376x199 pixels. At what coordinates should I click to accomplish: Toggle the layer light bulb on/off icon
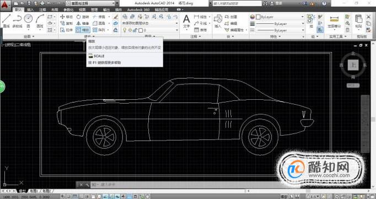(125, 30)
